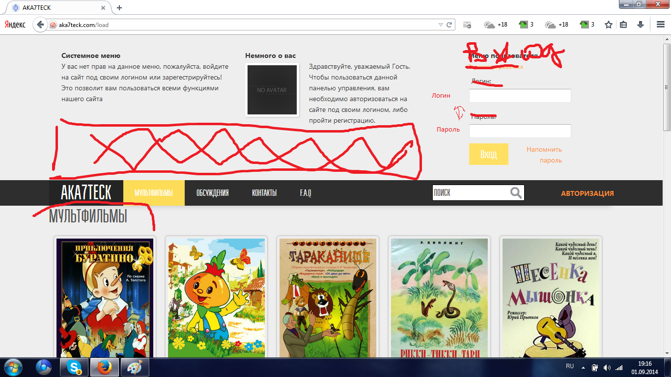Open the Windows Start menu
This screenshot has height=377, width=671.
13,367
